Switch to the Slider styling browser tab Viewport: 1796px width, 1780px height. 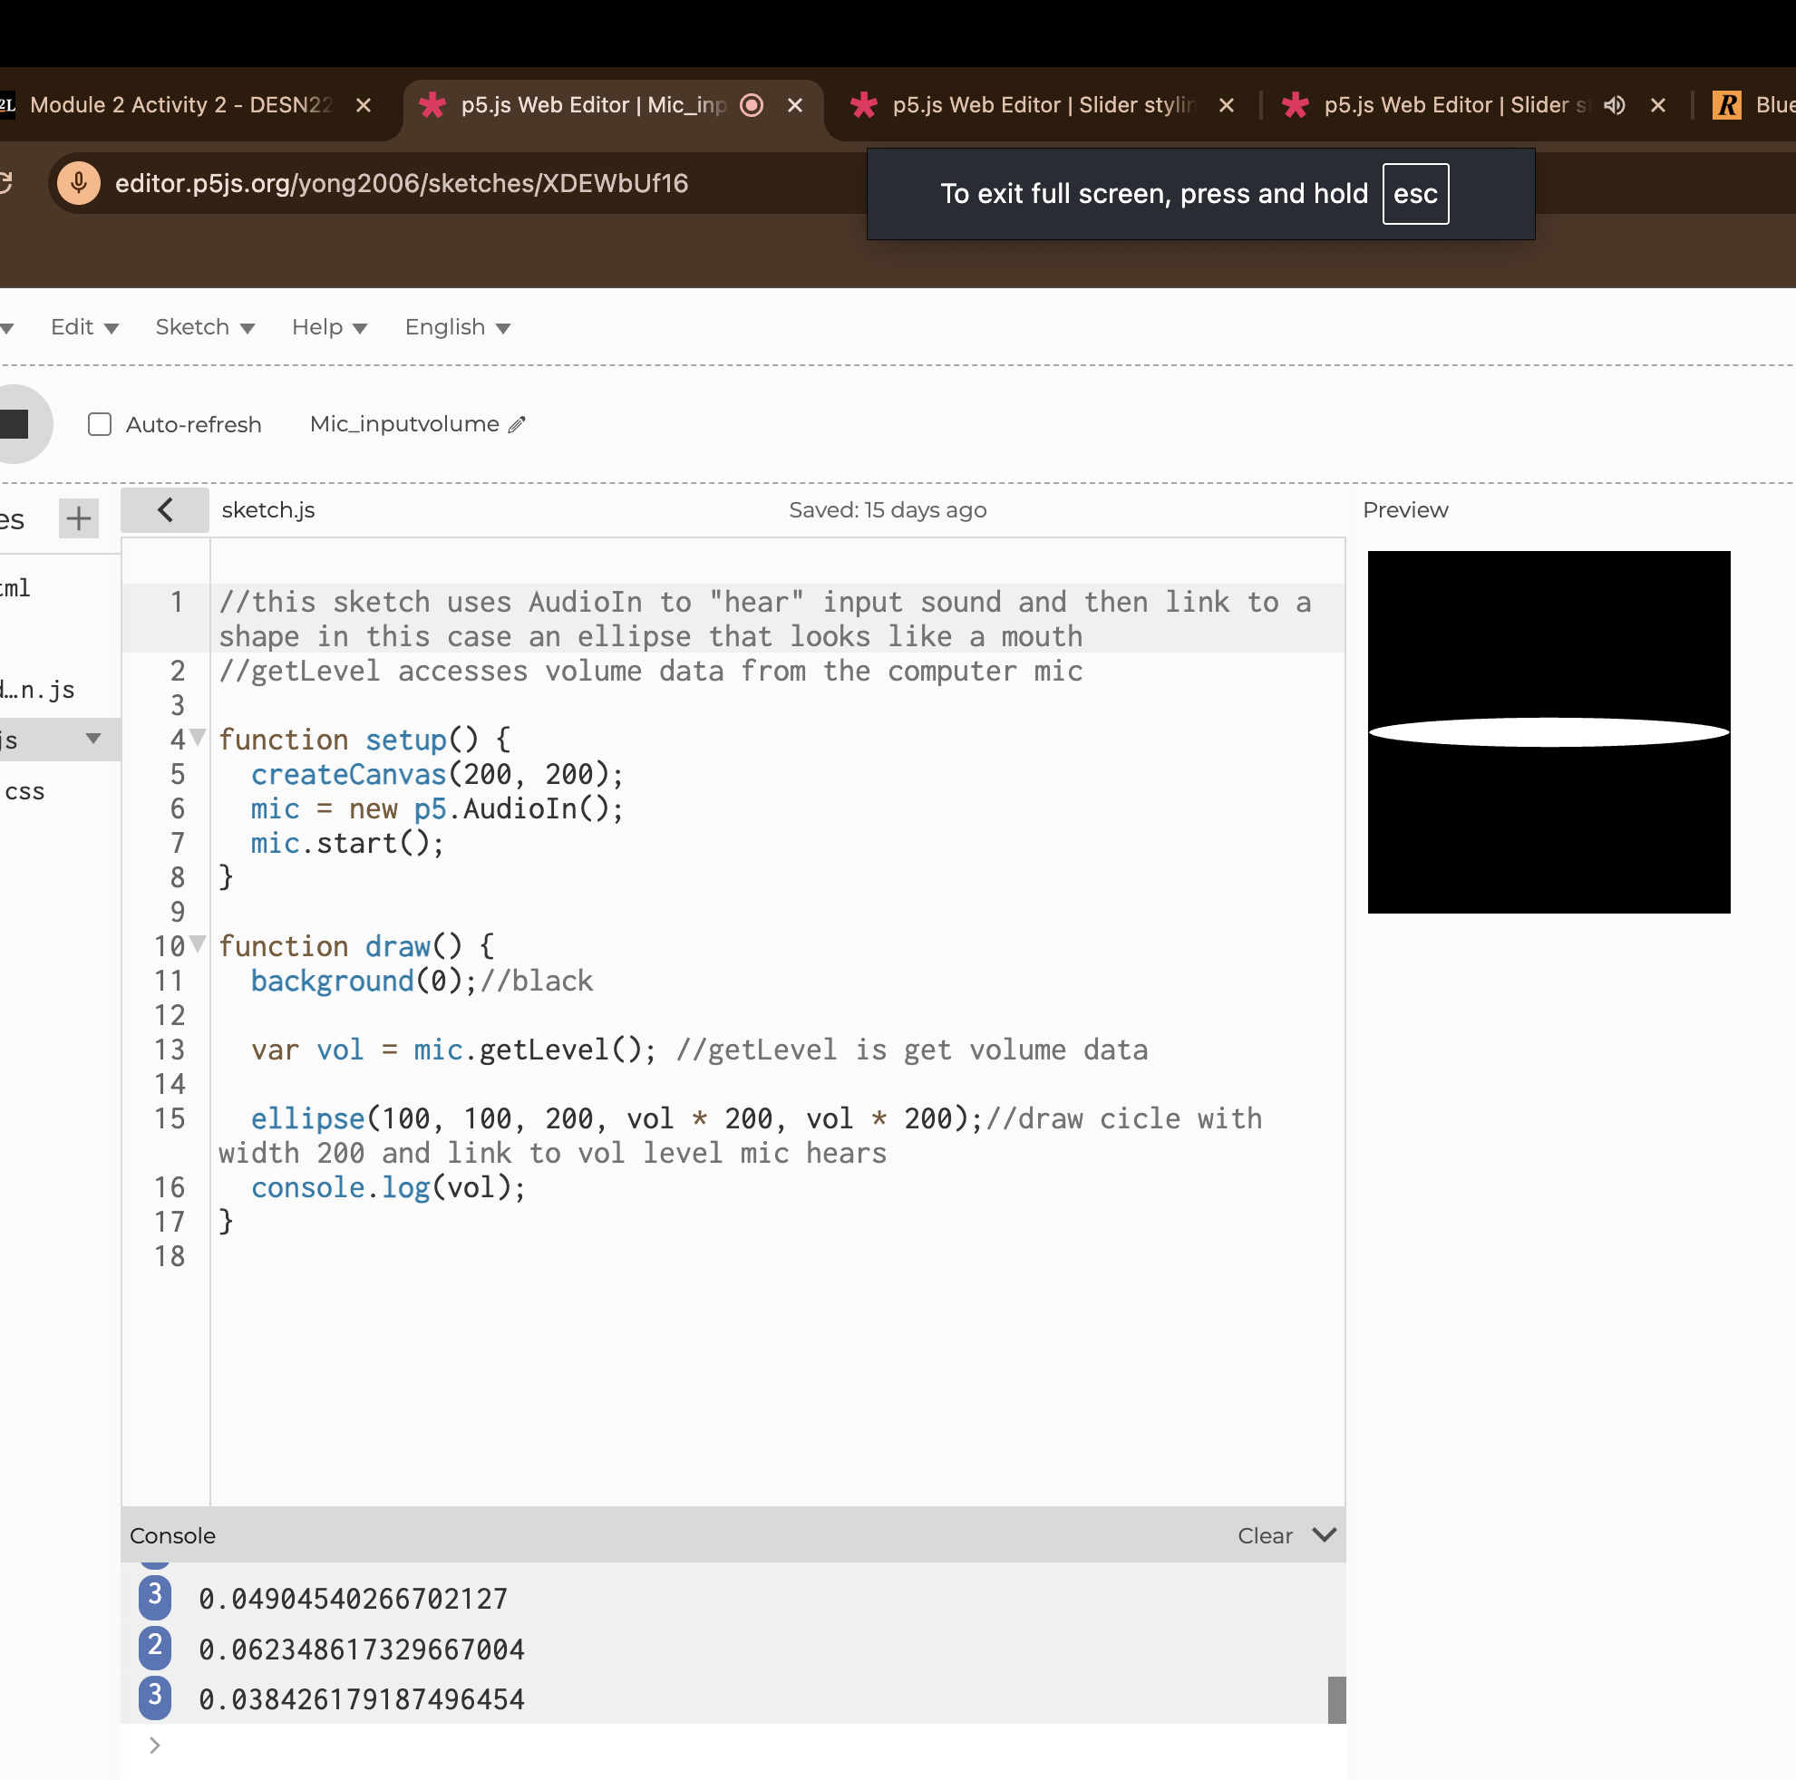point(1043,105)
